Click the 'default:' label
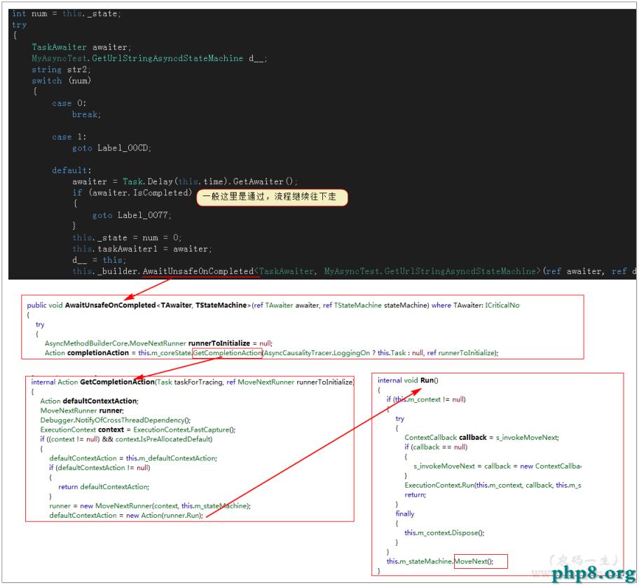This screenshot has width=639, height=585. (x=71, y=170)
